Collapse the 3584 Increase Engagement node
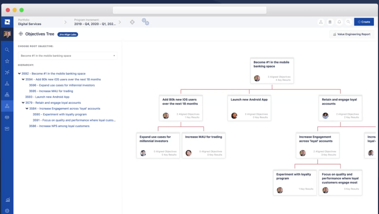Screen dimensions: 379x214 27,109
